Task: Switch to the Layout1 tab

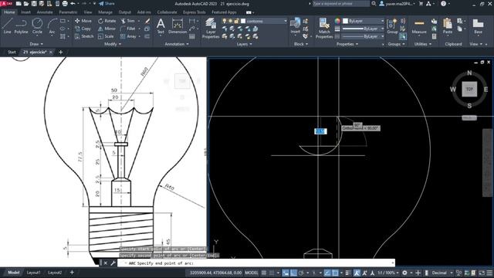Action: point(33,273)
